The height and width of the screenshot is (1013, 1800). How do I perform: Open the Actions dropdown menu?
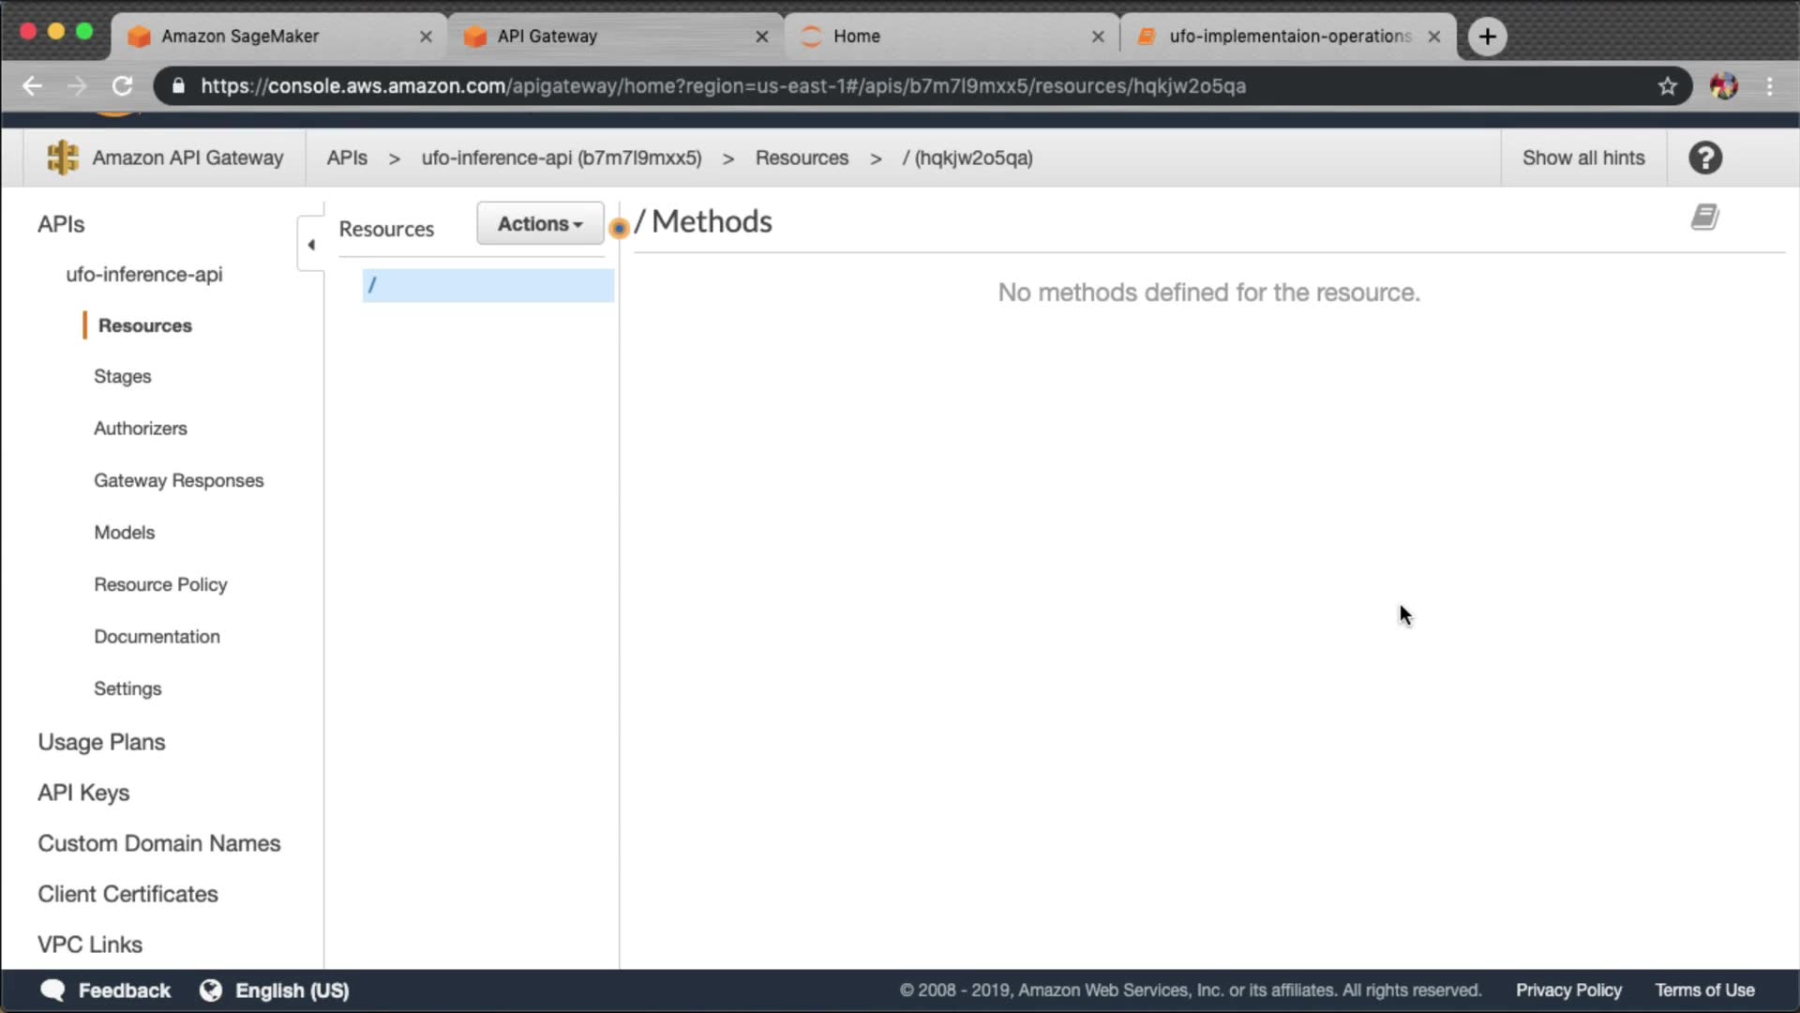pyautogui.click(x=540, y=224)
